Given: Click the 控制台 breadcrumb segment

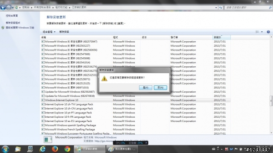Looking at the screenshot, I should [x=26, y=8].
